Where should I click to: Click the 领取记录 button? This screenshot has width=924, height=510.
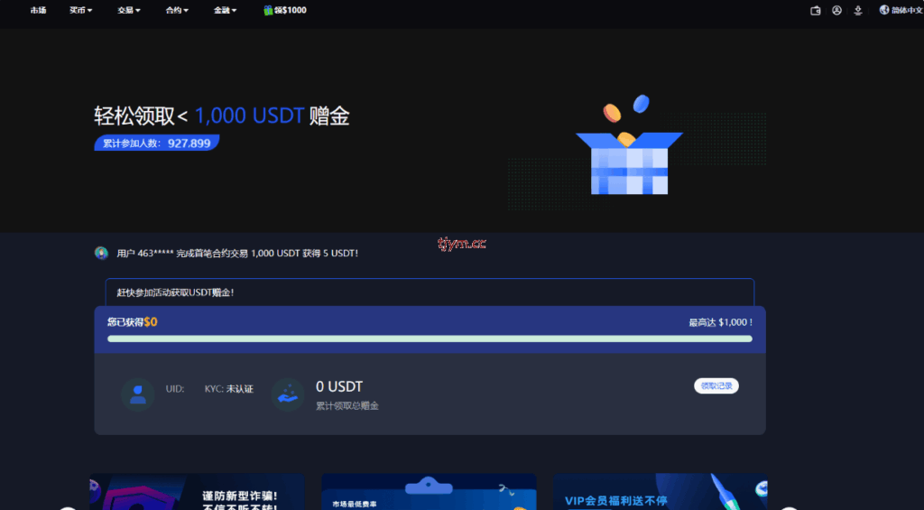pos(716,386)
